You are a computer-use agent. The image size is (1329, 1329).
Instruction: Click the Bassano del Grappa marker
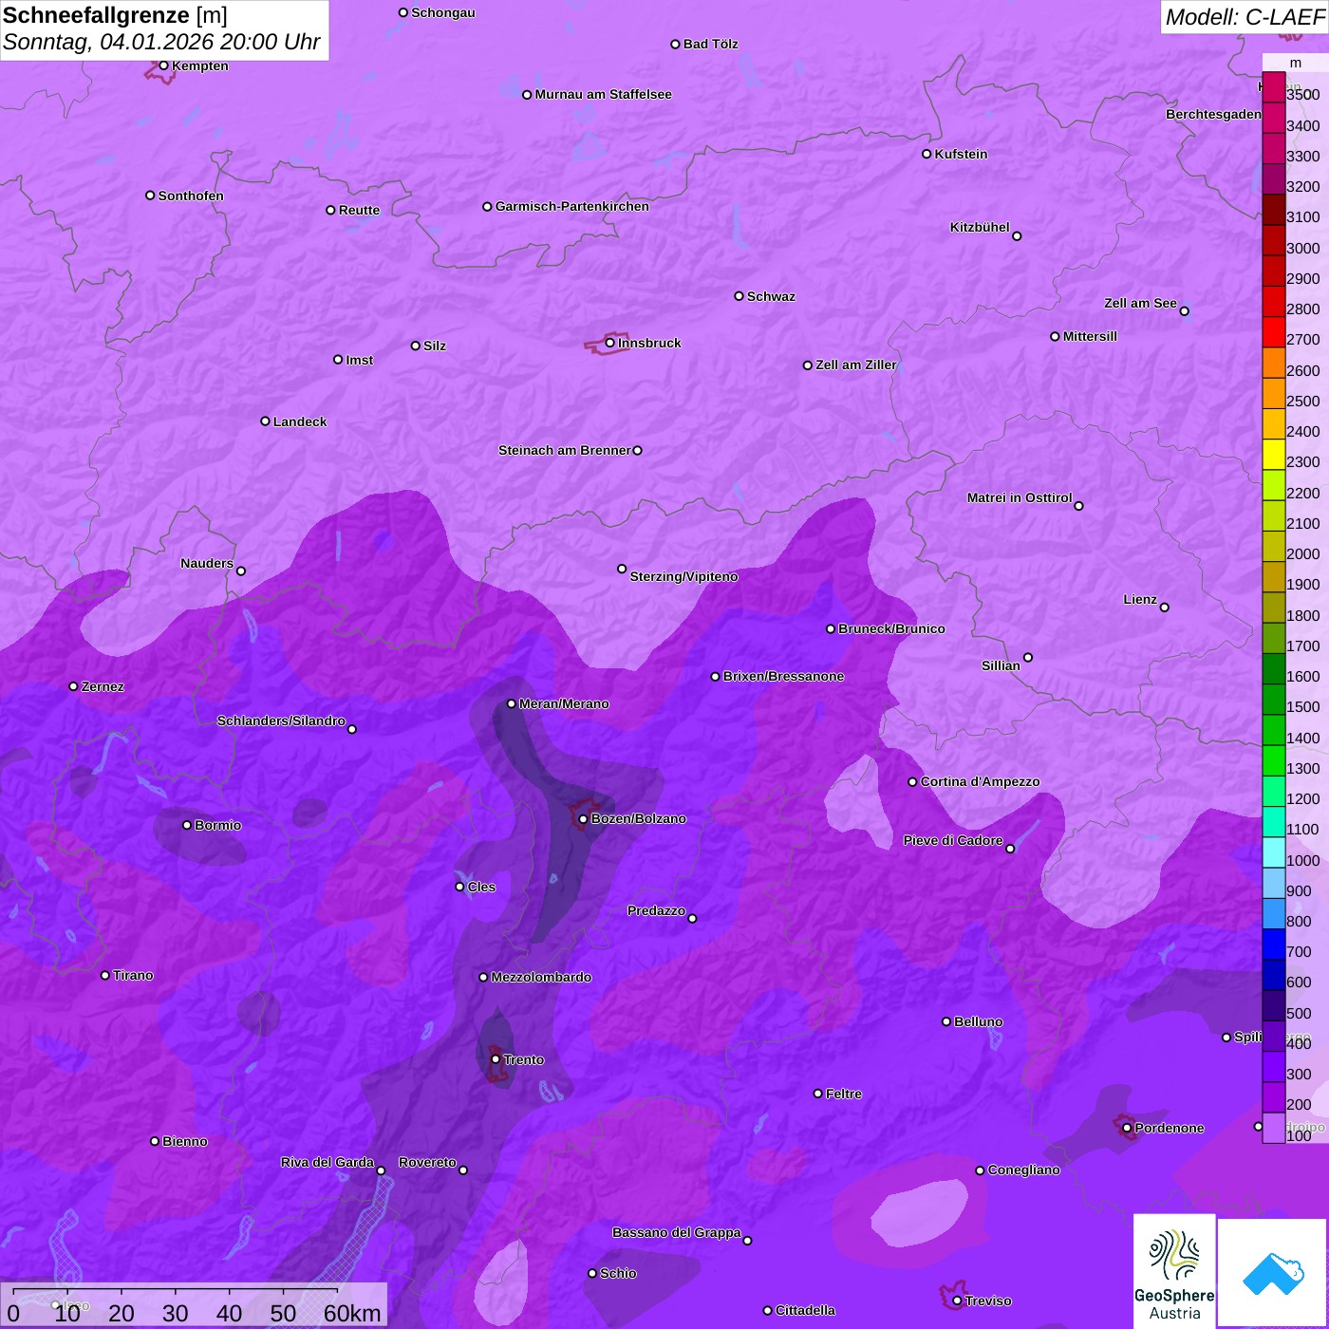click(x=748, y=1241)
